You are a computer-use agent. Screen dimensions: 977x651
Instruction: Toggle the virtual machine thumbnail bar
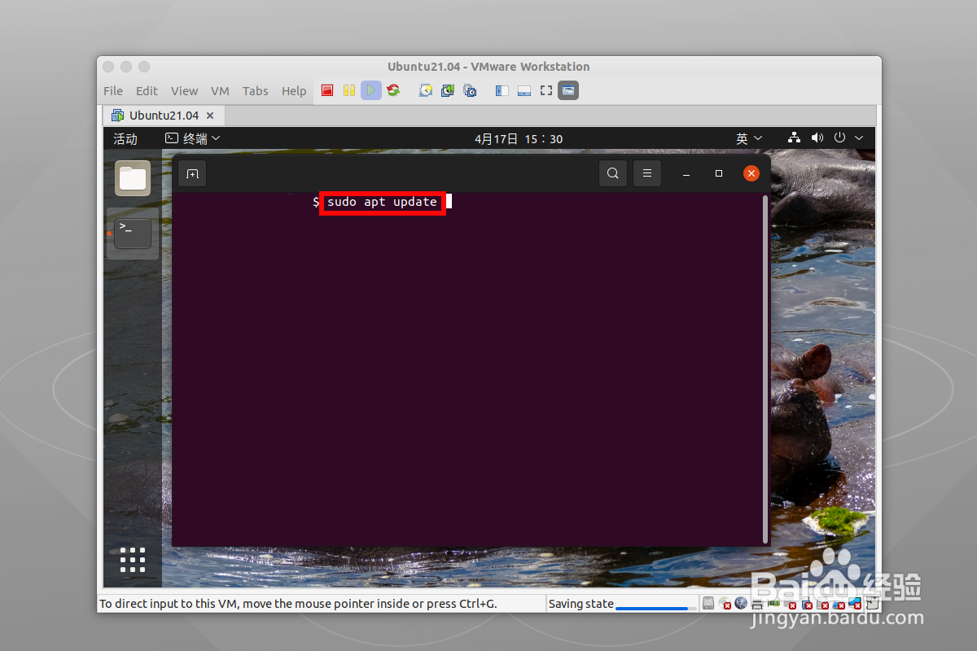(x=524, y=90)
